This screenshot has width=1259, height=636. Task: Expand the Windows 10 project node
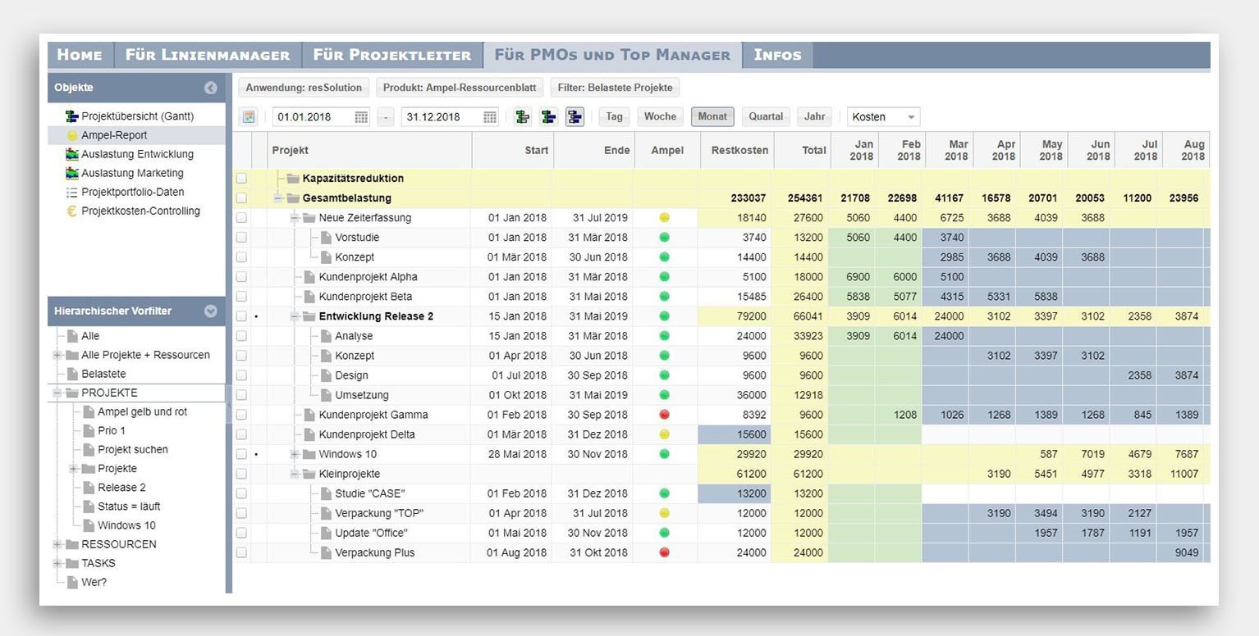click(x=295, y=454)
